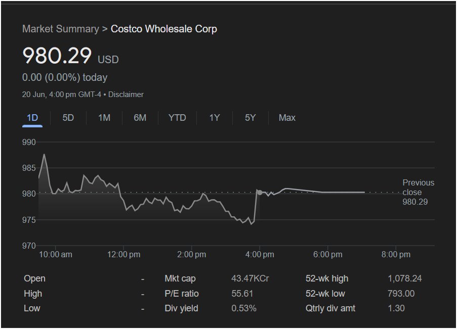Image resolution: width=457 pixels, height=329 pixels.
Task: Click the 12:00 pm axis label
Action: [x=123, y=255]
